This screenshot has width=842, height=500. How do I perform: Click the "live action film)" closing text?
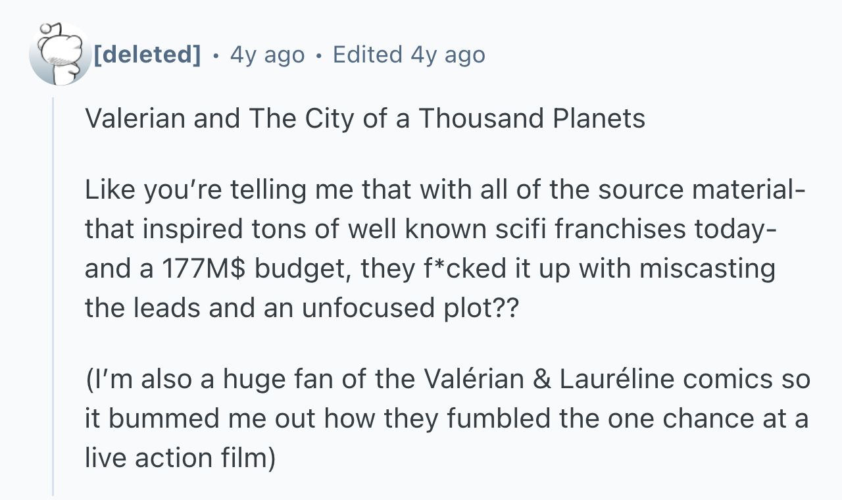180,457
